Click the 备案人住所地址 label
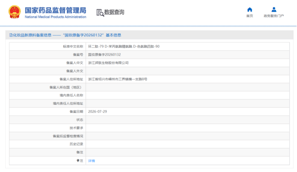This screenshot has width=297, height=172. coord(71,79)
